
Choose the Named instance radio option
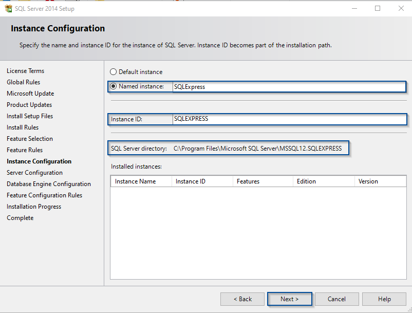click(x=114, y=86)
